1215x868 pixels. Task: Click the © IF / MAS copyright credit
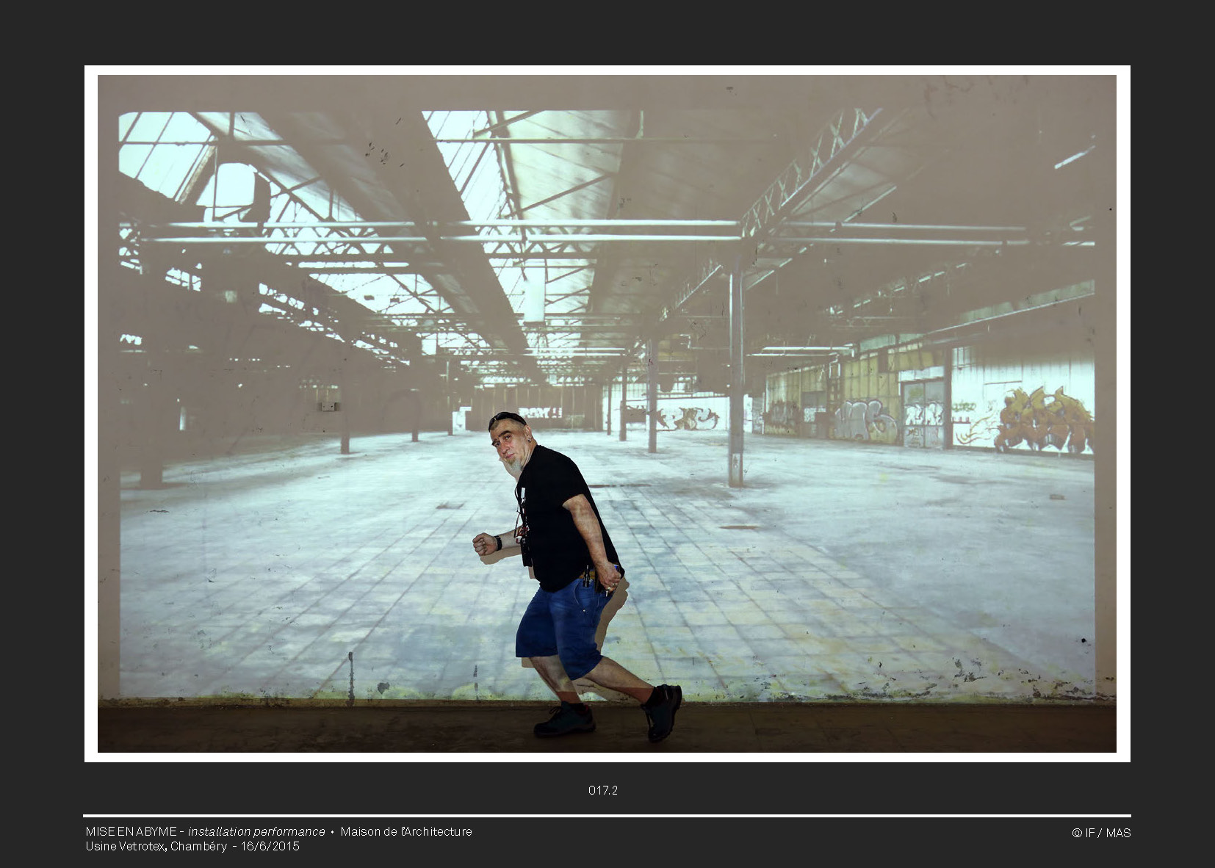pos(1100,833)
